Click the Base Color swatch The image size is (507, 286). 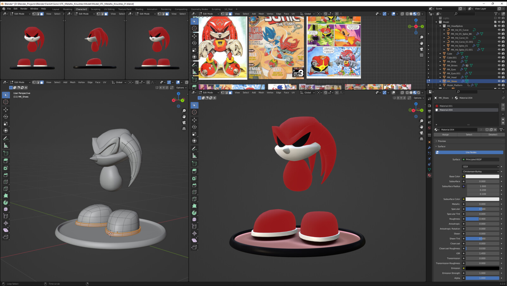(482, 176)
